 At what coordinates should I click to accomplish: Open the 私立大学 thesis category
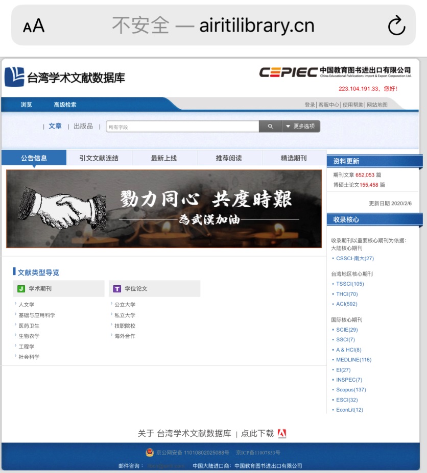click(x=125, y=315)
